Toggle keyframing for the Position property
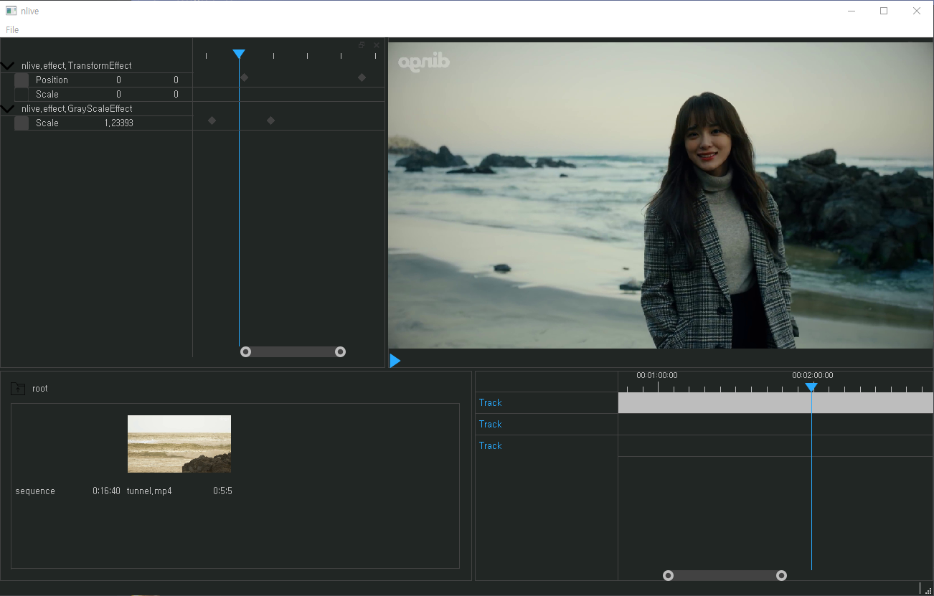The height and width of the screenshot is (596, 934). (x=22, y=80)
